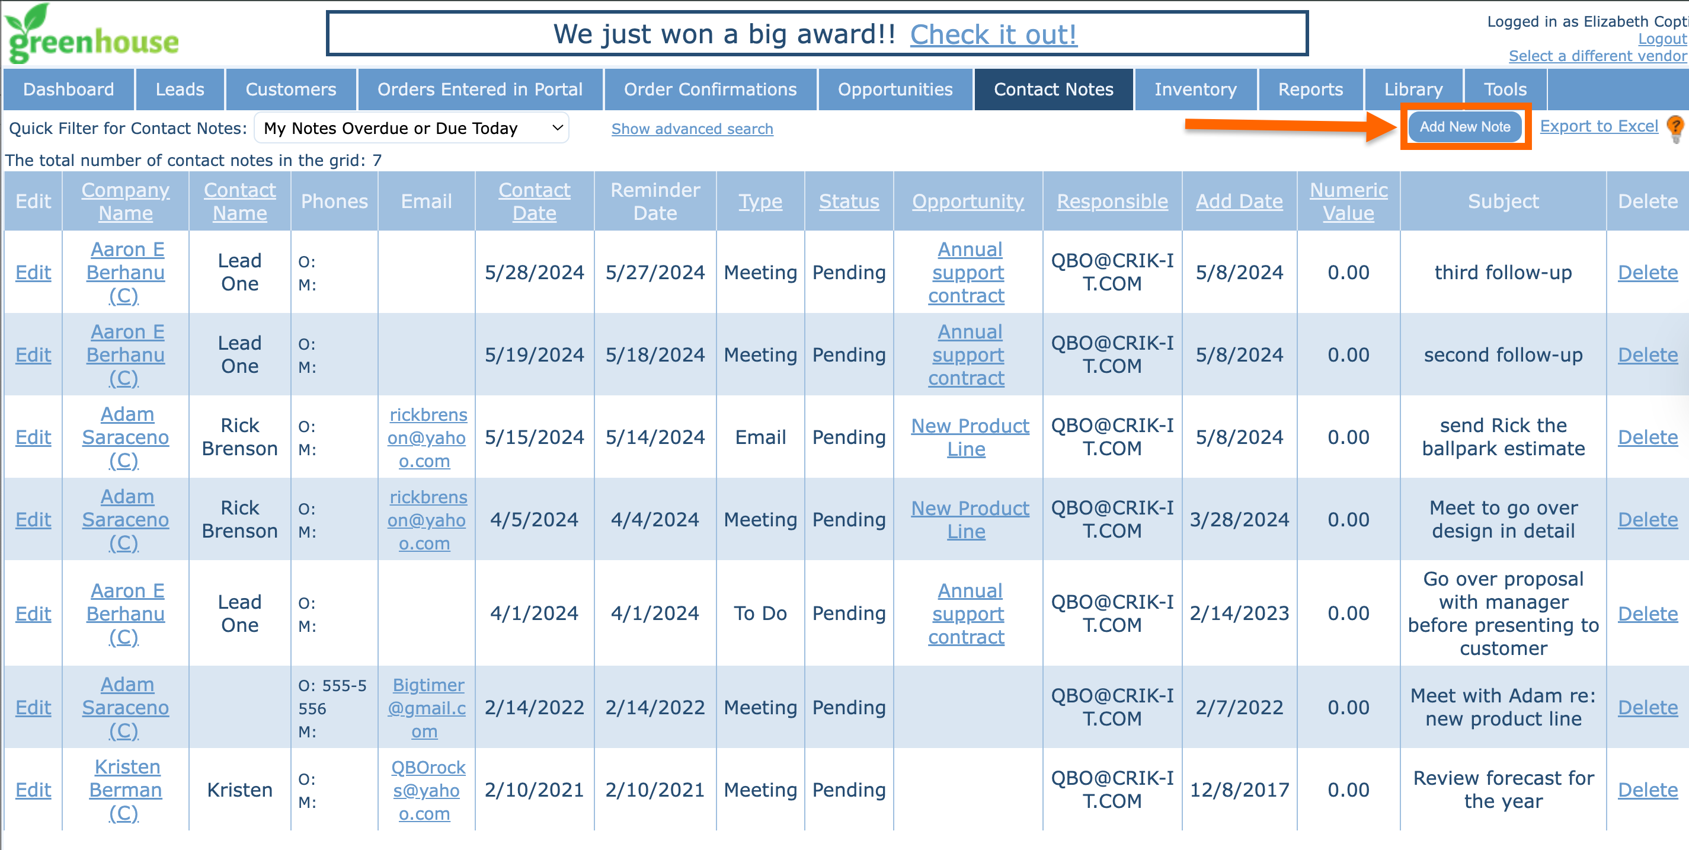The height and width of the screenshot is (850, 1689).
Task: Go to the Dashboard tab
Action: 68,89
